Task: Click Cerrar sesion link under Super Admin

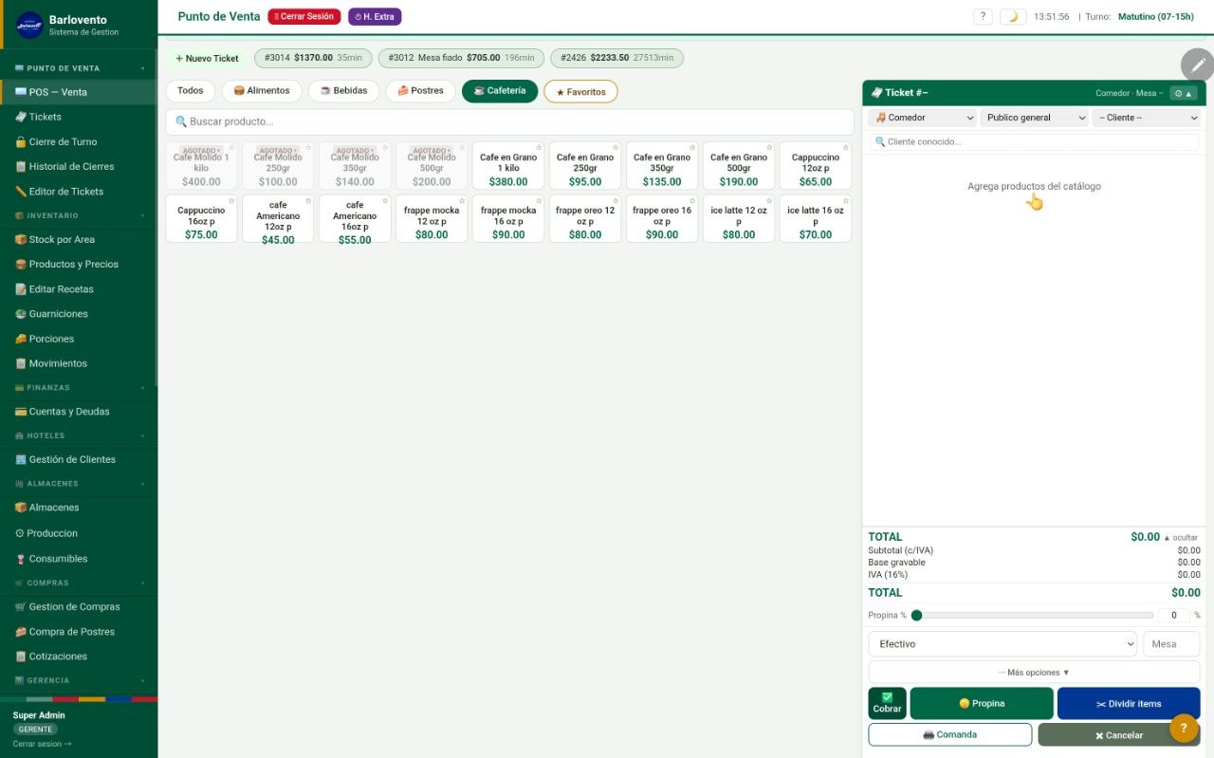Action: [x=42, y=744]
